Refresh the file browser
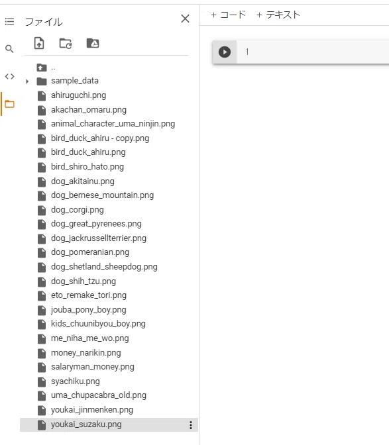This screenshot has width=389, height=445. coord(66,44)
